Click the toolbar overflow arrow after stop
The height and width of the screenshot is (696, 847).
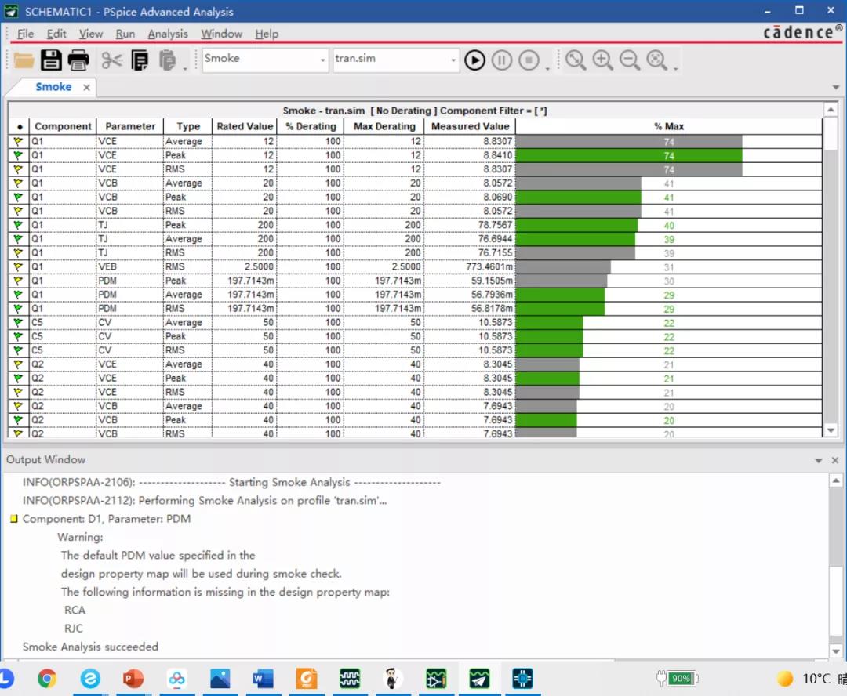click(x=547, y=68)
